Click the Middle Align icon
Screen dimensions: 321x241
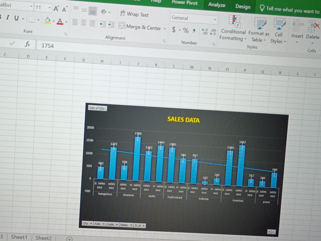click(x=84, y=10)
